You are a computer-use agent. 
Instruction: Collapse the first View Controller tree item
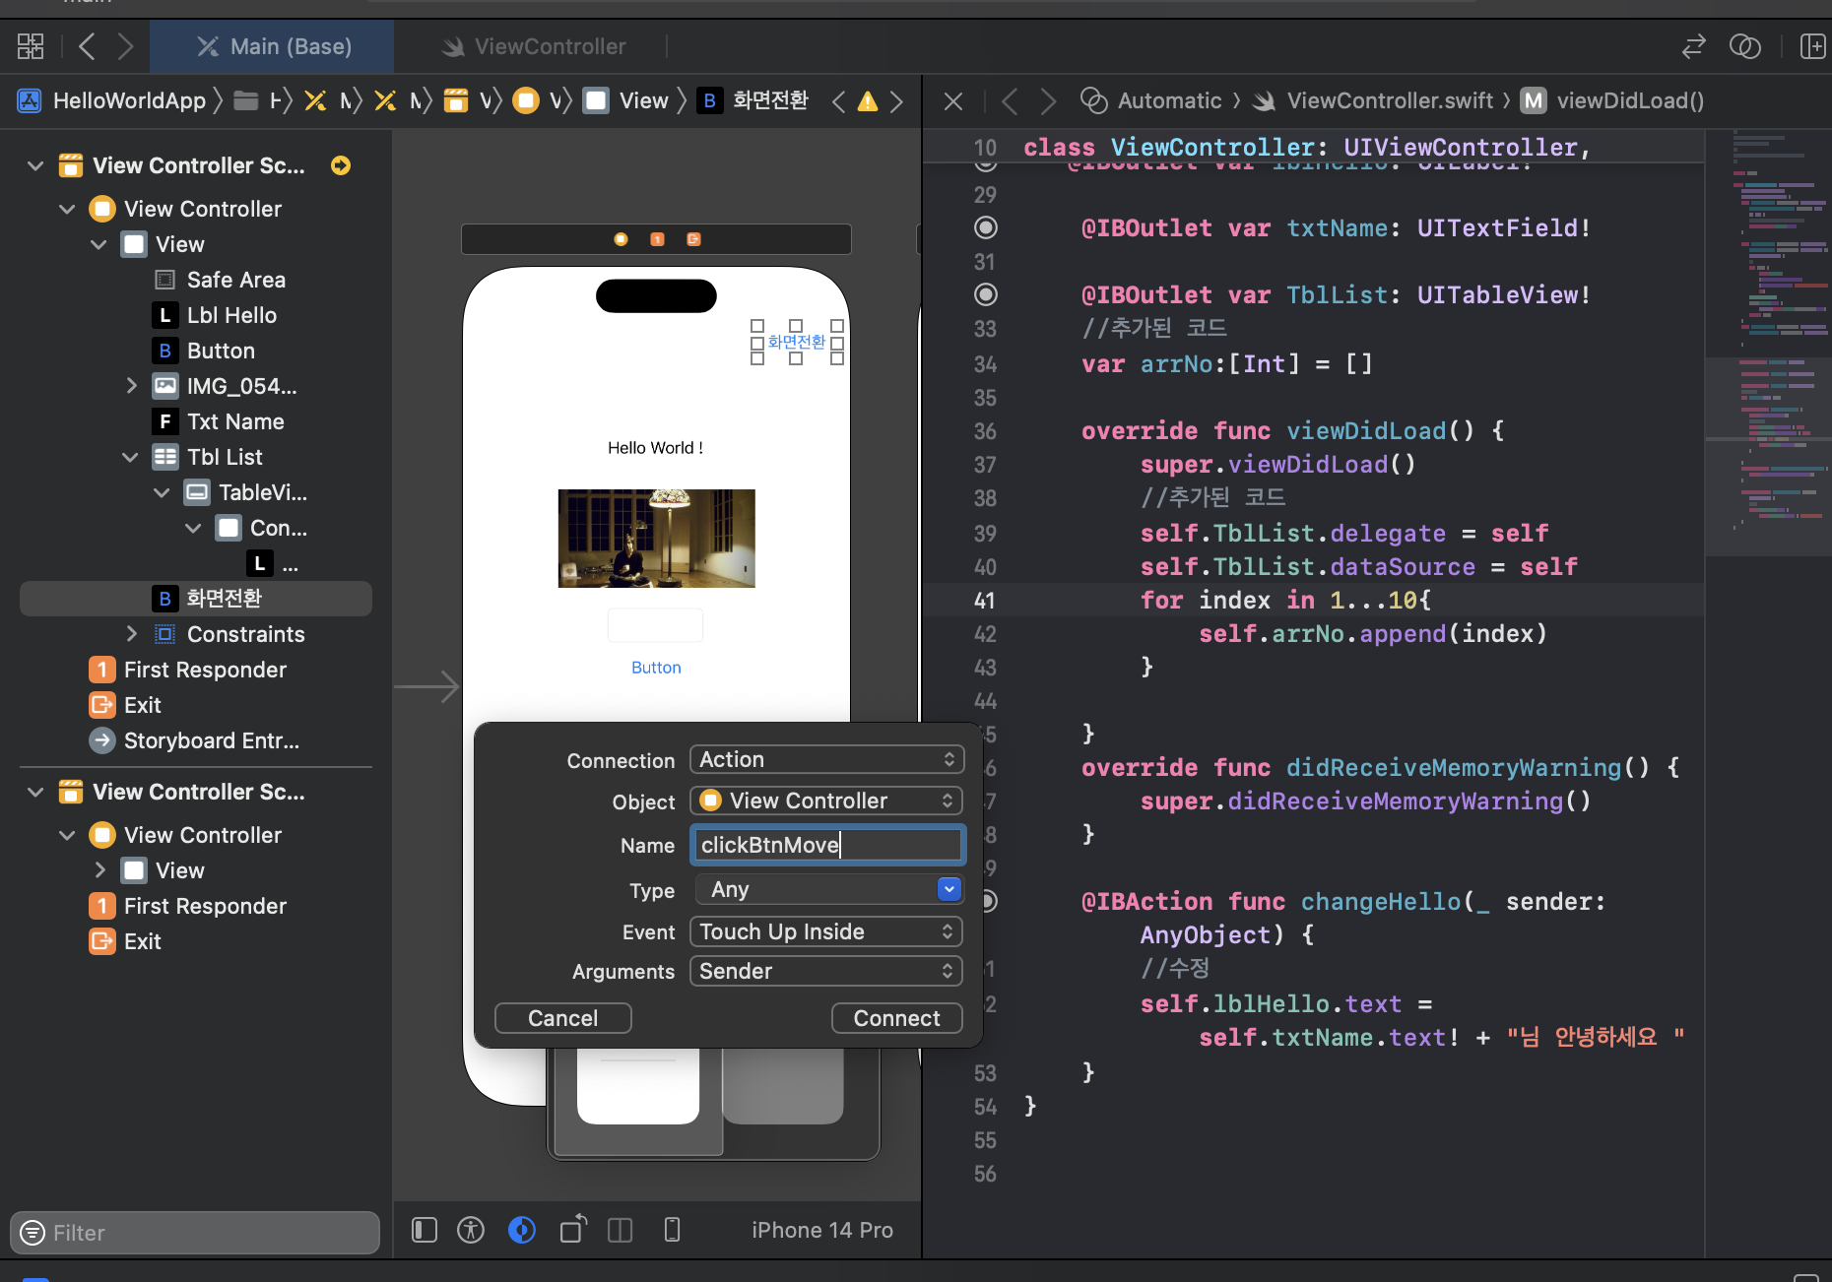pyautogui.click(x=67, y=209)
